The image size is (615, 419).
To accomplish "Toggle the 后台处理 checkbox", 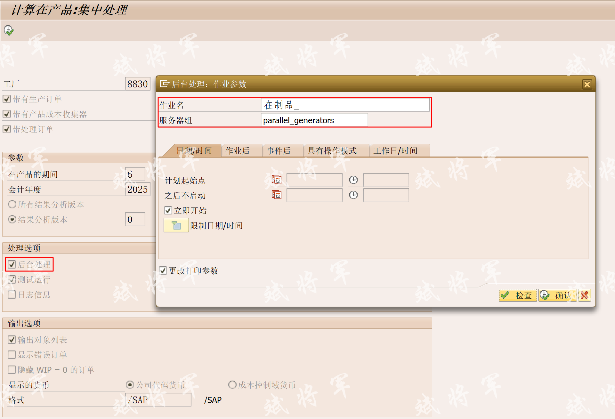I will pos(12,264).
